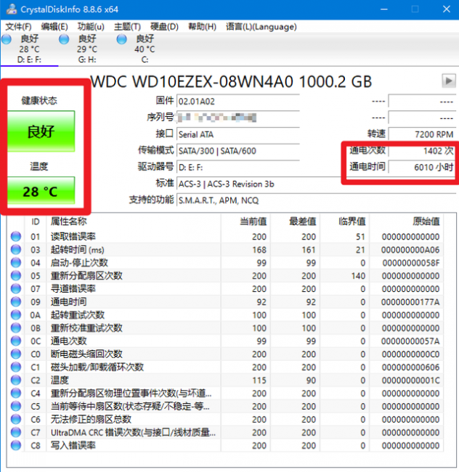The image size is (459, 472).
Task: Click status icon for C5 当前等待中扇区数
Action: point(16,407)
